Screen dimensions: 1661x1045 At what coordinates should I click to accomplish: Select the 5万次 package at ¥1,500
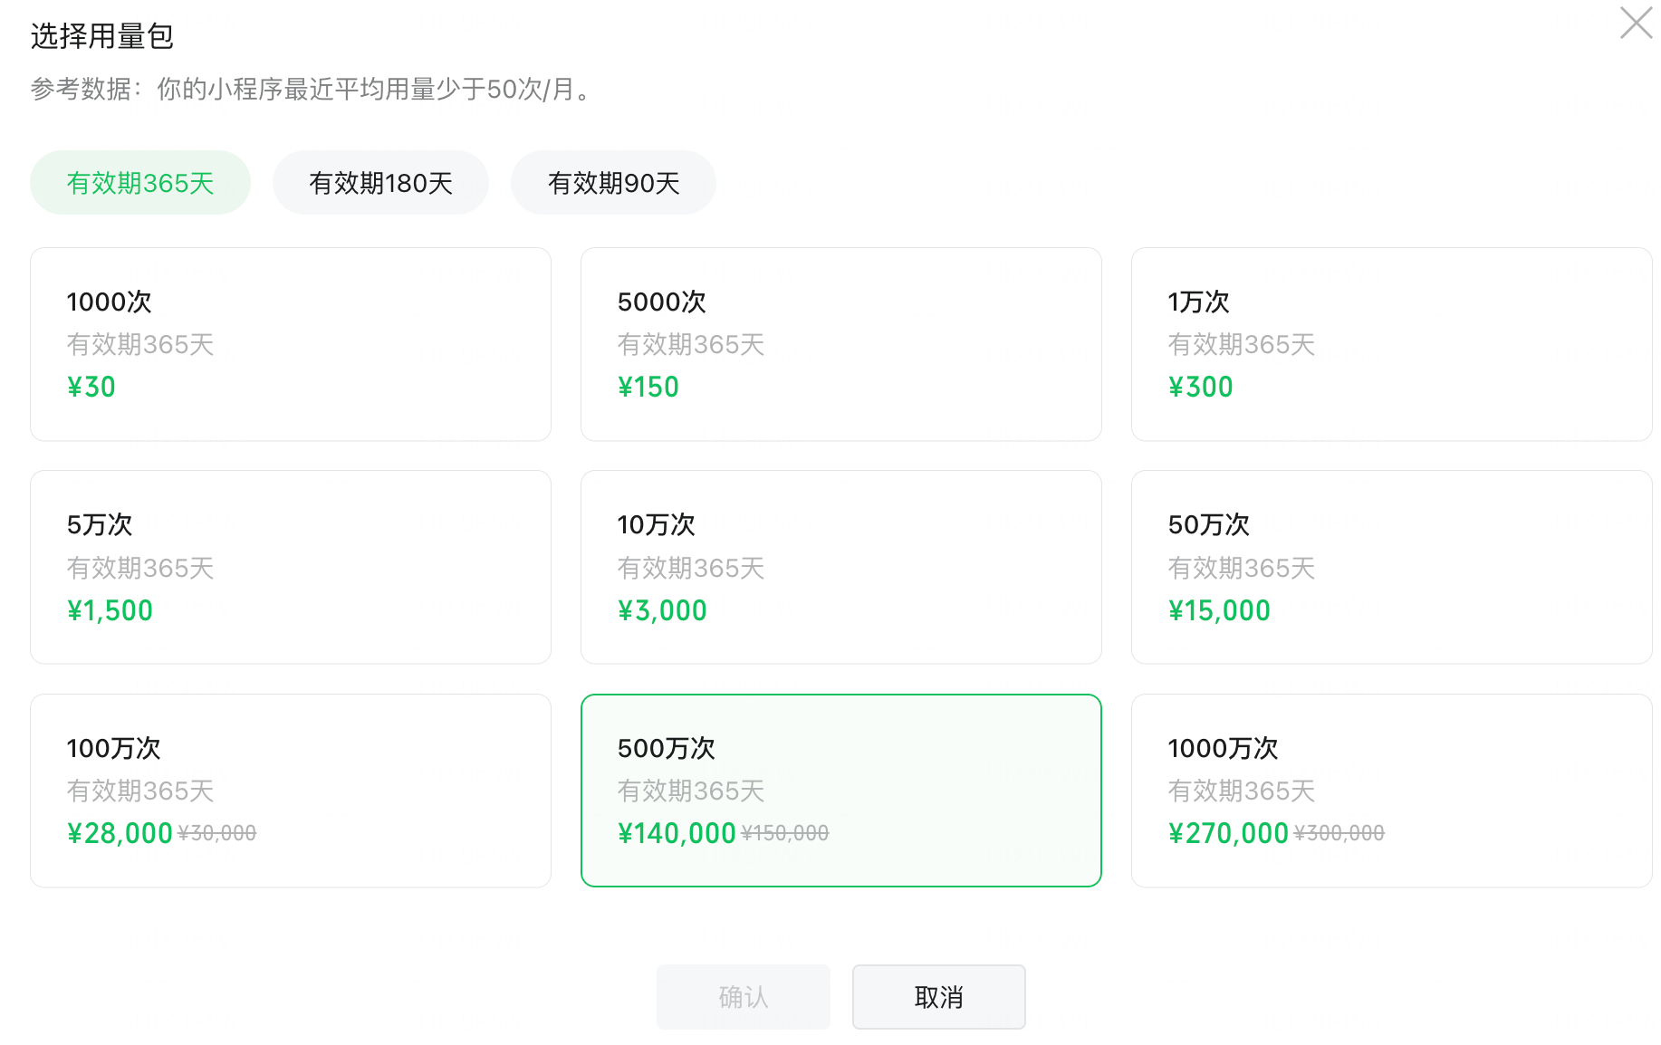(x=290, y=567)
